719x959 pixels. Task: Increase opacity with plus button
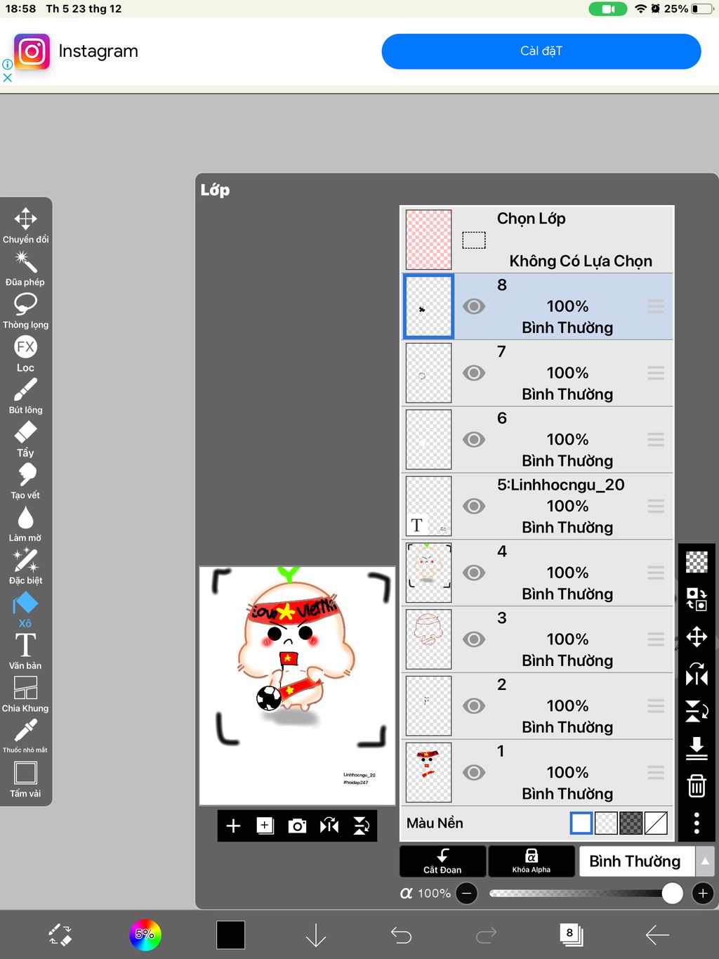point(703,893)
